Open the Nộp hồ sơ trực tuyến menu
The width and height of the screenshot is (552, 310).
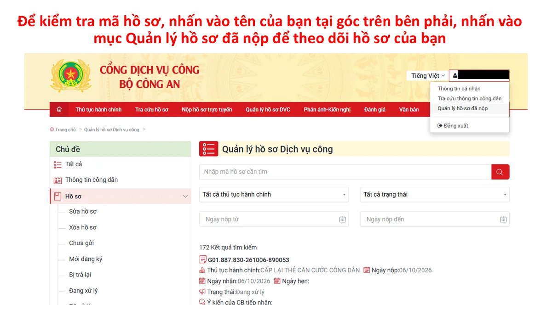(207, 110)
